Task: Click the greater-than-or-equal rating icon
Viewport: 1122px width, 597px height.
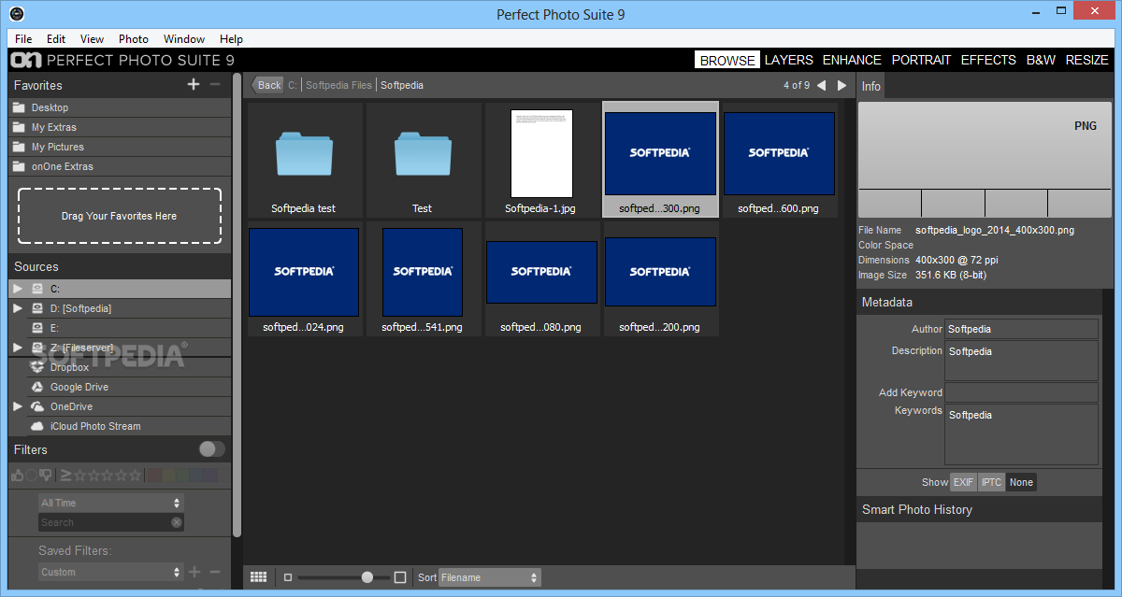Action: [65, 475]
